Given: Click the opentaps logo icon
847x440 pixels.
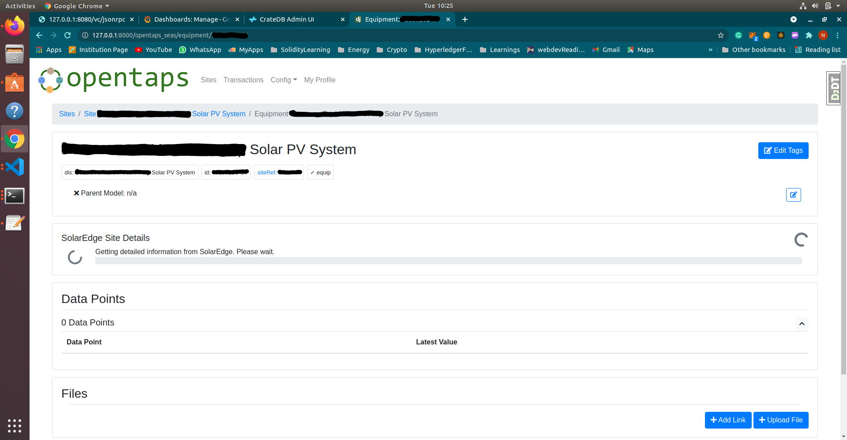Looking at the screenshot, I should pos(50,80).
